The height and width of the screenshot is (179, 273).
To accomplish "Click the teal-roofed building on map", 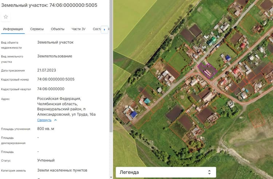I will (x=147, y=101).
